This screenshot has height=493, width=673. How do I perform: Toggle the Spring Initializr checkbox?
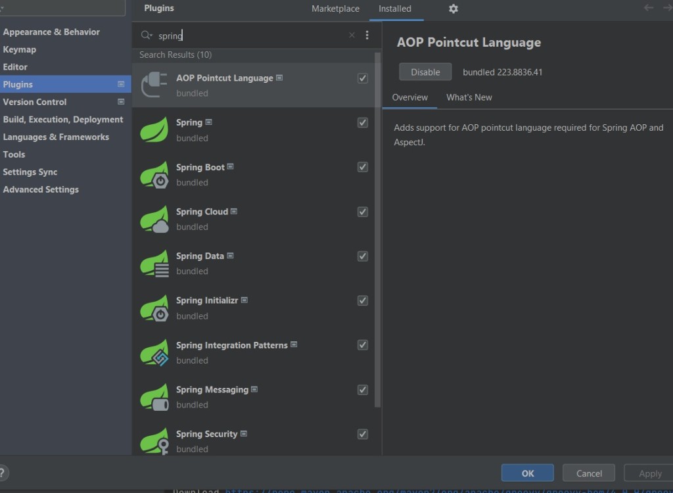[362, 300]
